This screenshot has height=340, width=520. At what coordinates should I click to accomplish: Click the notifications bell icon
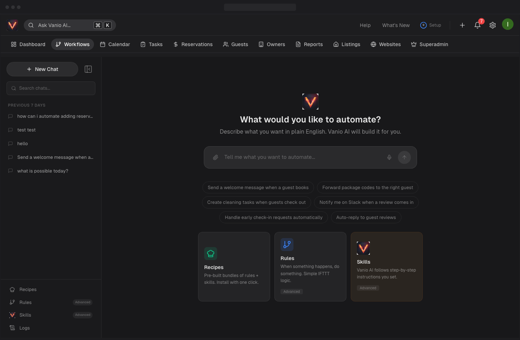478,25
